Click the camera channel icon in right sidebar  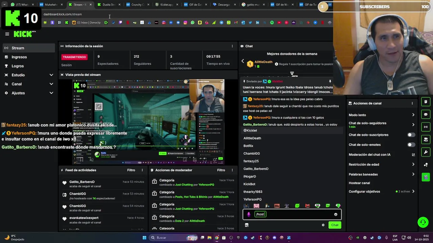pyautogui.click(x=426, y=139)
